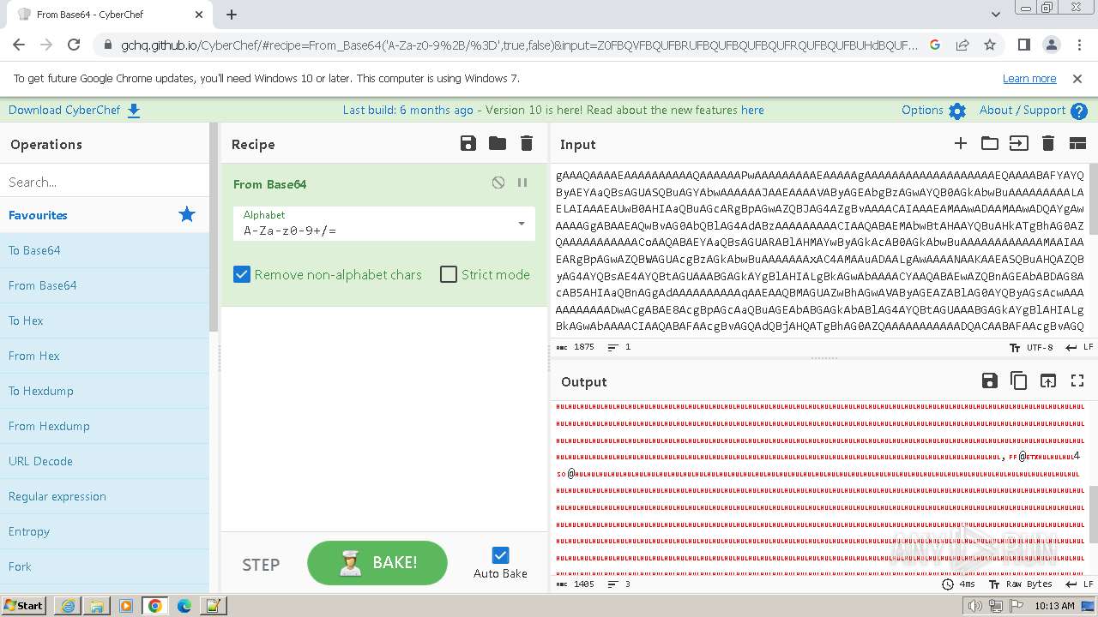Save the recipe with the floppy icon
Viewport: 1098px width, 617px height.
click(x=468, y=143)
